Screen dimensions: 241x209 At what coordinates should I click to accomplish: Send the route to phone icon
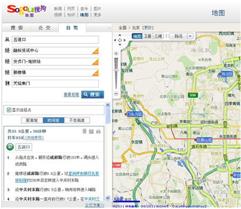[x=85, y=131]
